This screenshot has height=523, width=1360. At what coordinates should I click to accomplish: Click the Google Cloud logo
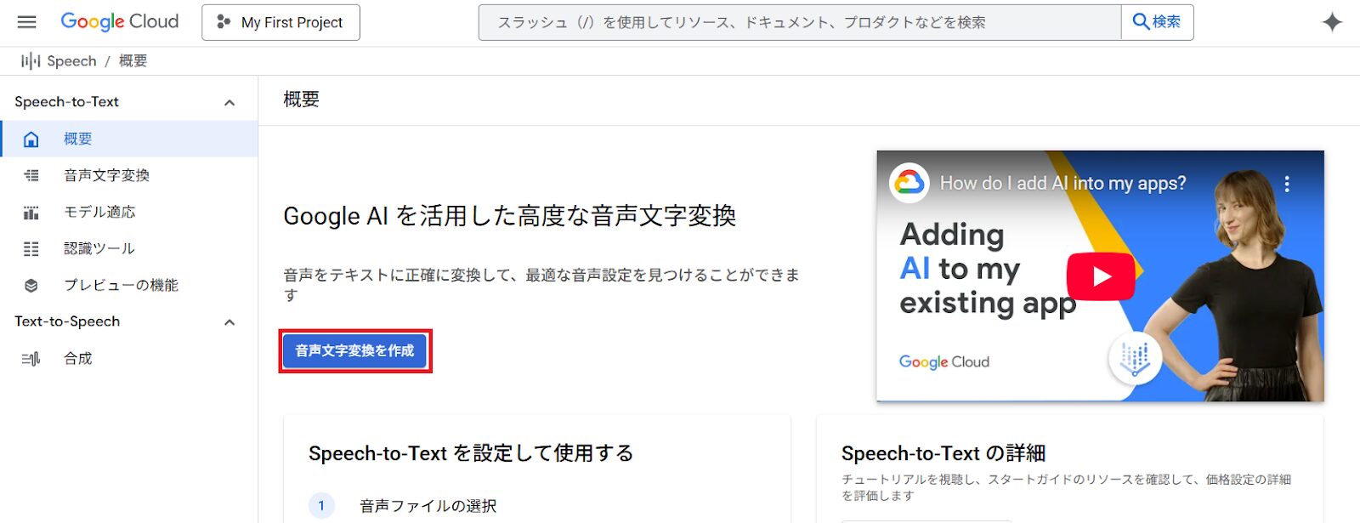tap(120, 22)
